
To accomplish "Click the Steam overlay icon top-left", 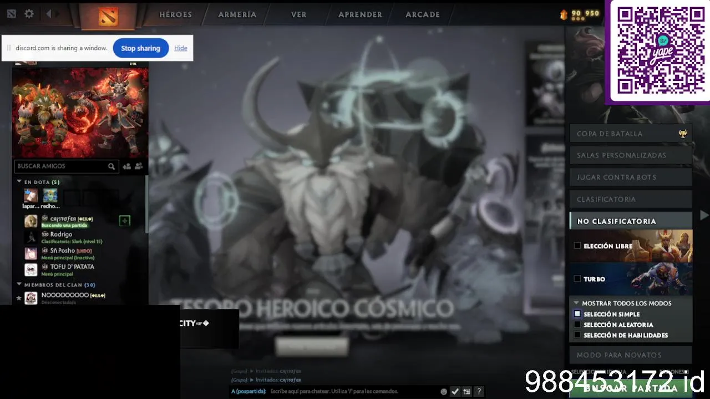I will (x=11, y=14).
